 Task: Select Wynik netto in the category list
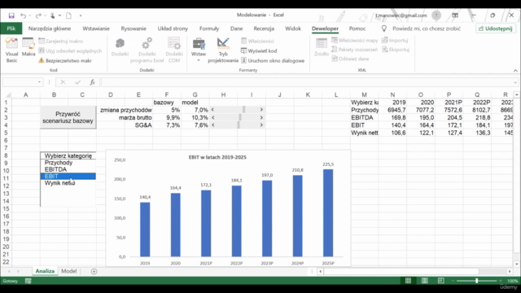coord(68,183)
